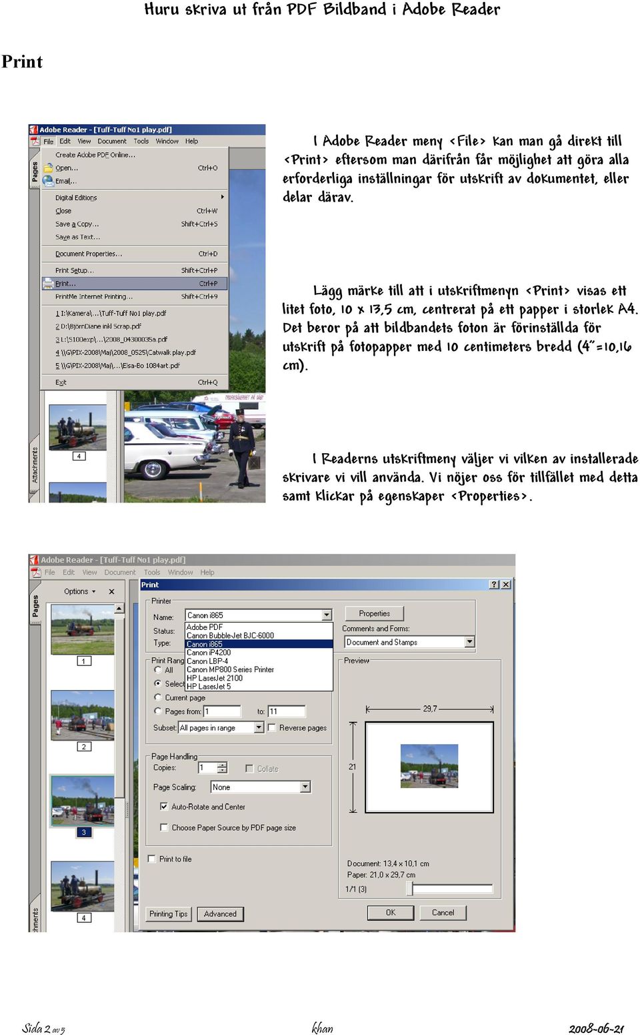Click the Copies input field
This screenshot has height=1035, width=640.
coord(208,768)
